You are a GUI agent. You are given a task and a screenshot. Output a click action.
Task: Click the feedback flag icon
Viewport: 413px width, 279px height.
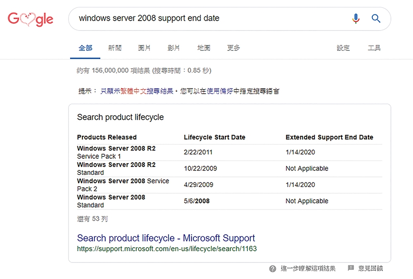click(351, 268)
